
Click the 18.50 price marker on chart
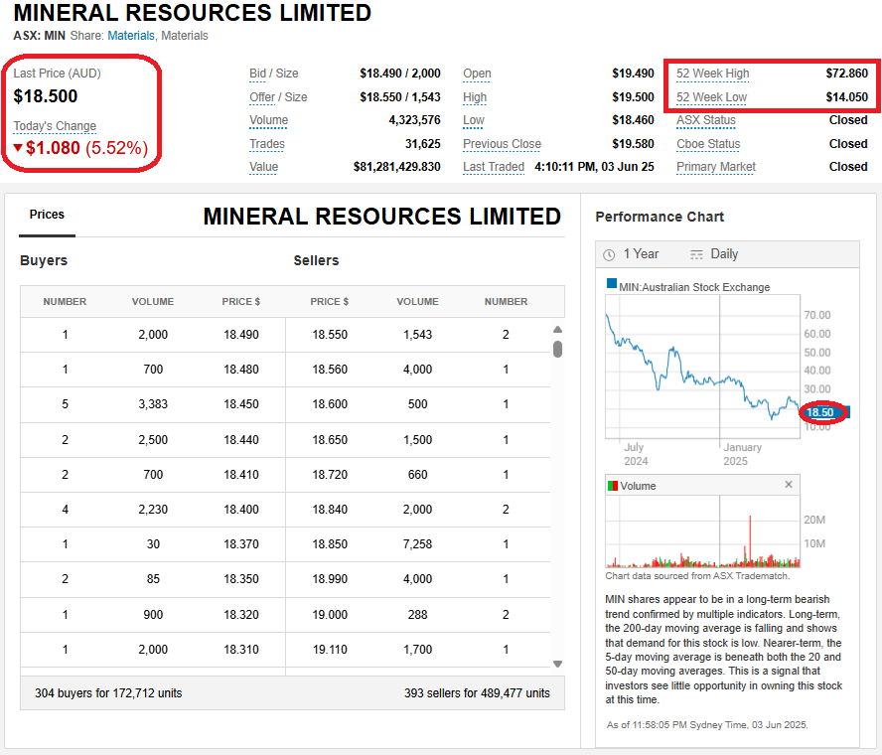820,412
